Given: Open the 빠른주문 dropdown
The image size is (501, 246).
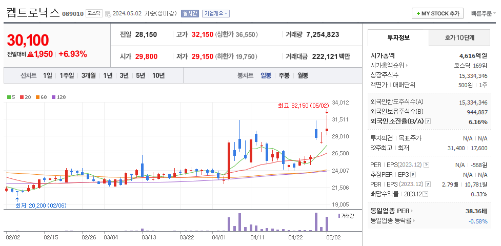Looking at the screenshot, I should tap(484, 13).
